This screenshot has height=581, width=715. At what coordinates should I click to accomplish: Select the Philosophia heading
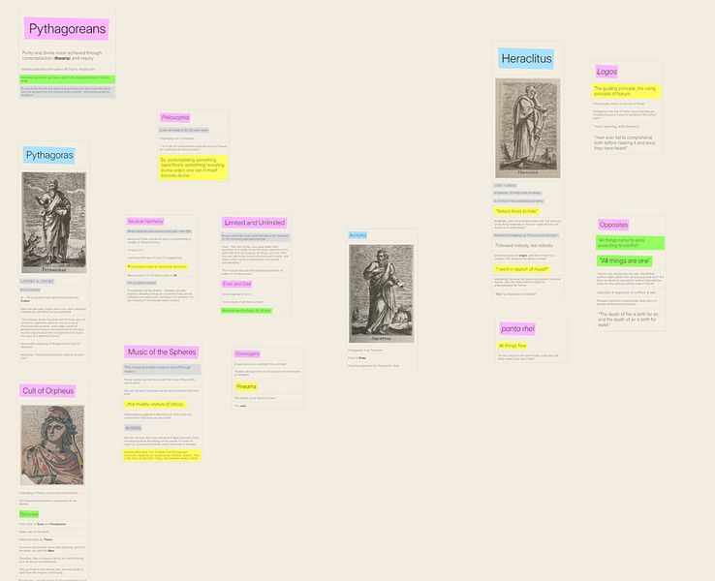(x=175, y=117)
